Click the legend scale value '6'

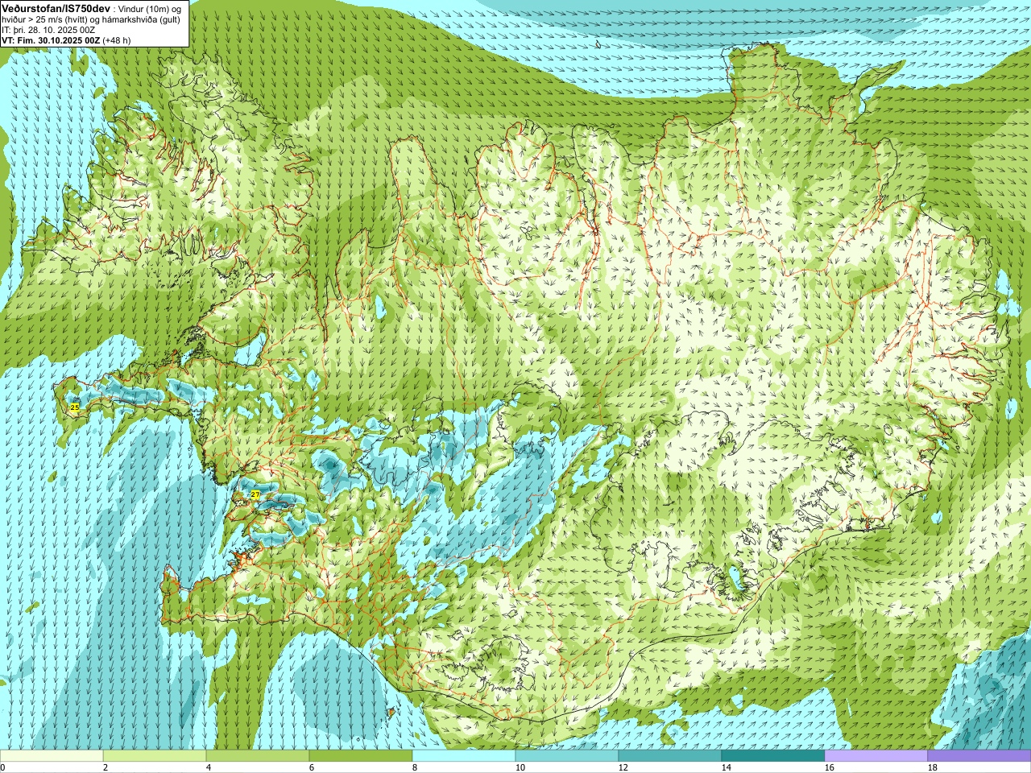[312, 767]
